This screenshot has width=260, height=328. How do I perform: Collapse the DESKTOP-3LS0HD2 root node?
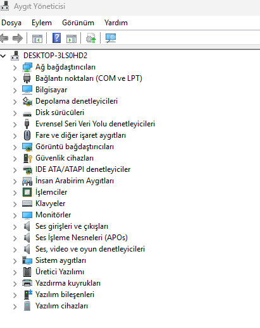3,56
